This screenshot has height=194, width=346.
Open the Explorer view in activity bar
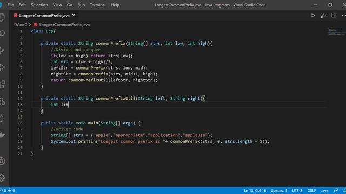coord(2,17)
